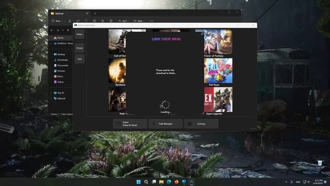Click the Delete trash icon in File Explorer
This screenshot has height=186, width=330.
(111, 21)
